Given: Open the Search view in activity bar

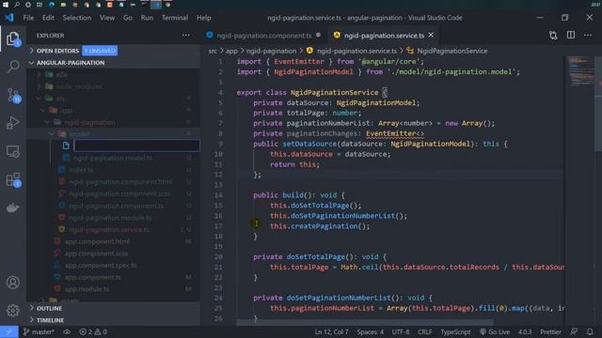Looking at the screenshot, I should [12, 67].
